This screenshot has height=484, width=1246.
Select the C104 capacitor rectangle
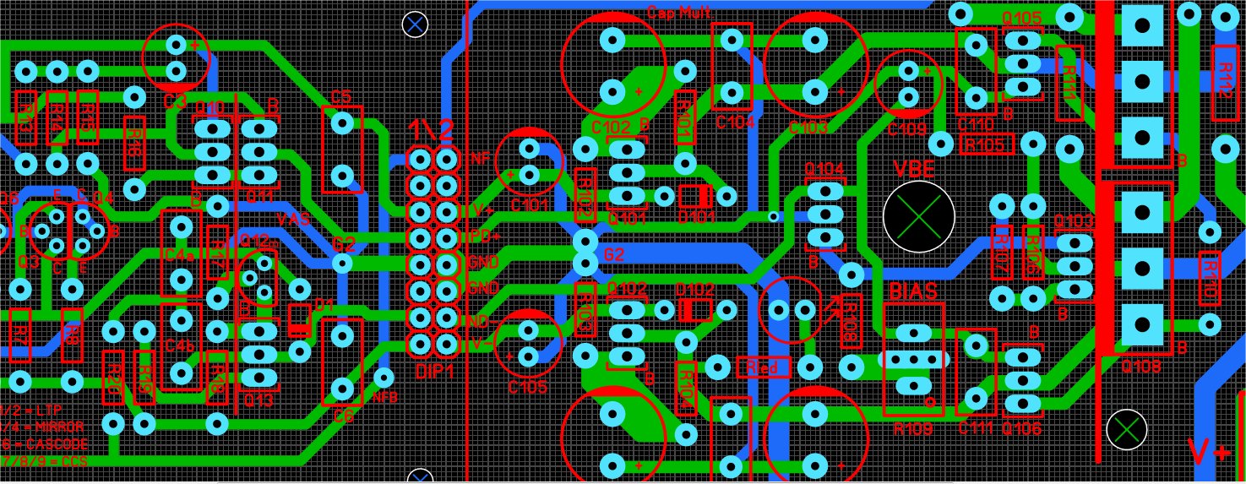click(732, 66)
